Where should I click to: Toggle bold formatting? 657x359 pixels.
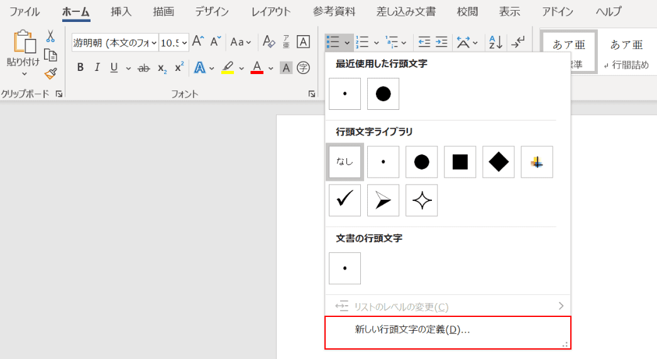pos(80,67)
